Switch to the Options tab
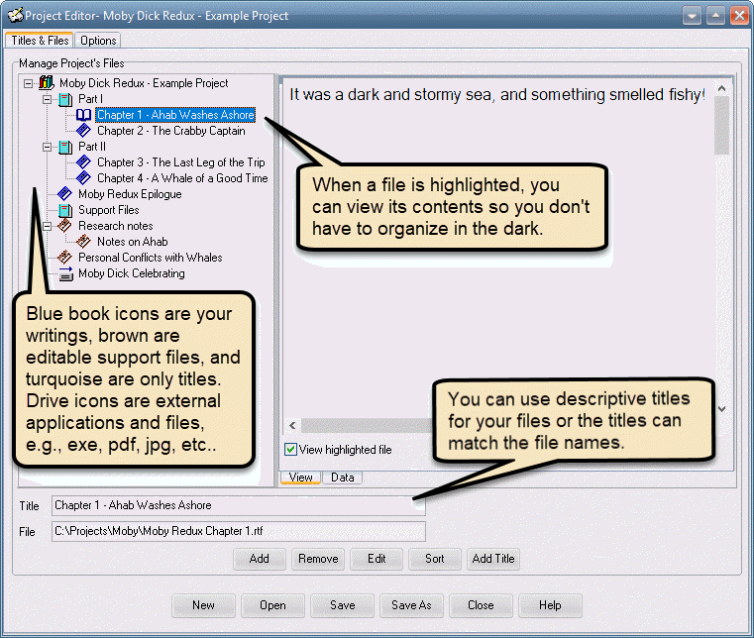754x638 pixels. pos(98,41)
